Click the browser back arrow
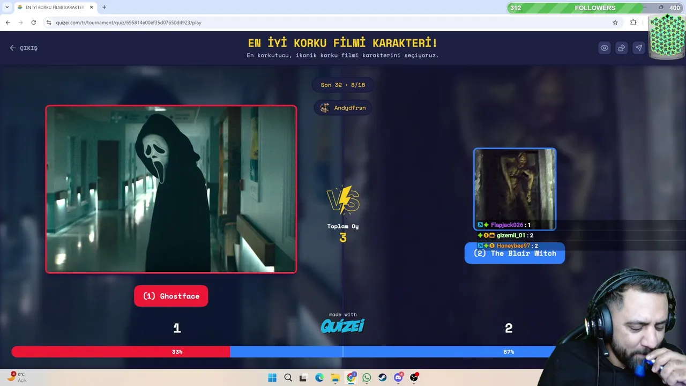Viewport: 686px width, 386px height. click(x=8, y=23)
